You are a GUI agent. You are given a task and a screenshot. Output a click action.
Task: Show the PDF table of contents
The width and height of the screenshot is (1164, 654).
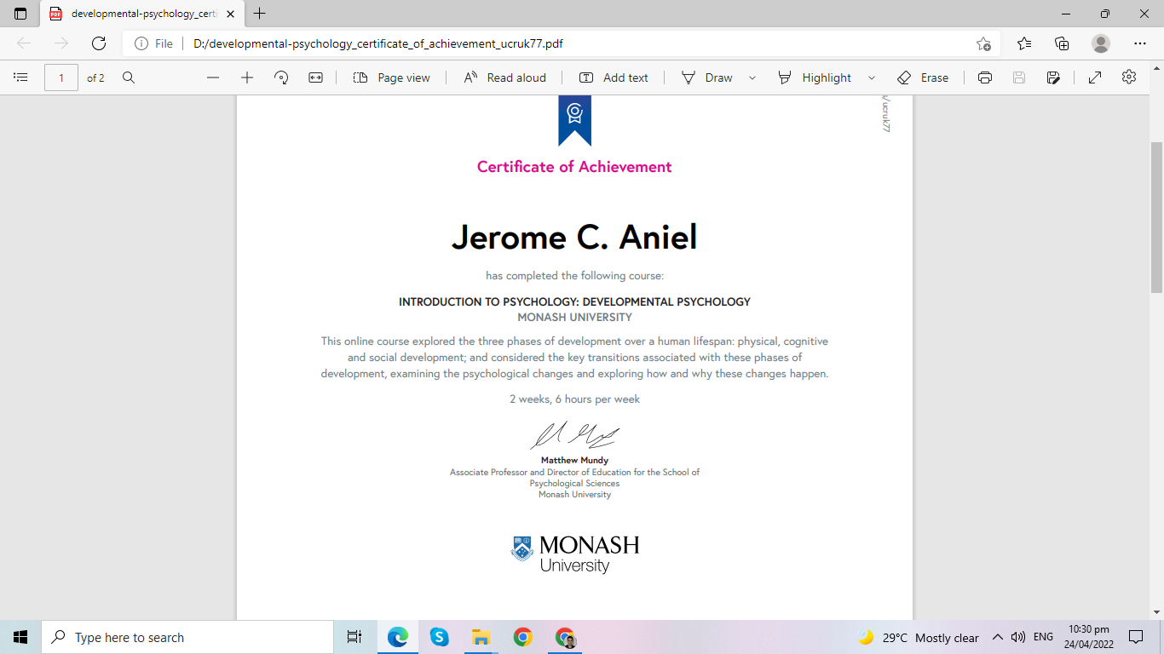pyautogui.click(x=21, y=77)
